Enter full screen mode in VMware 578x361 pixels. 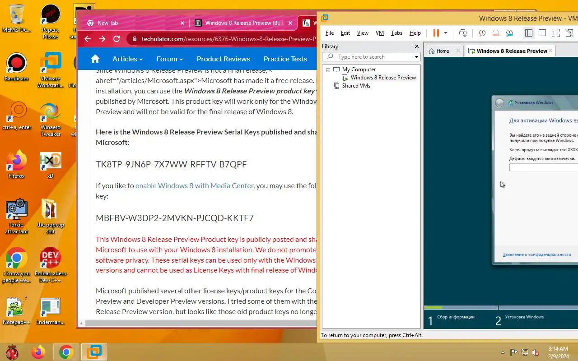coord(556,33)
